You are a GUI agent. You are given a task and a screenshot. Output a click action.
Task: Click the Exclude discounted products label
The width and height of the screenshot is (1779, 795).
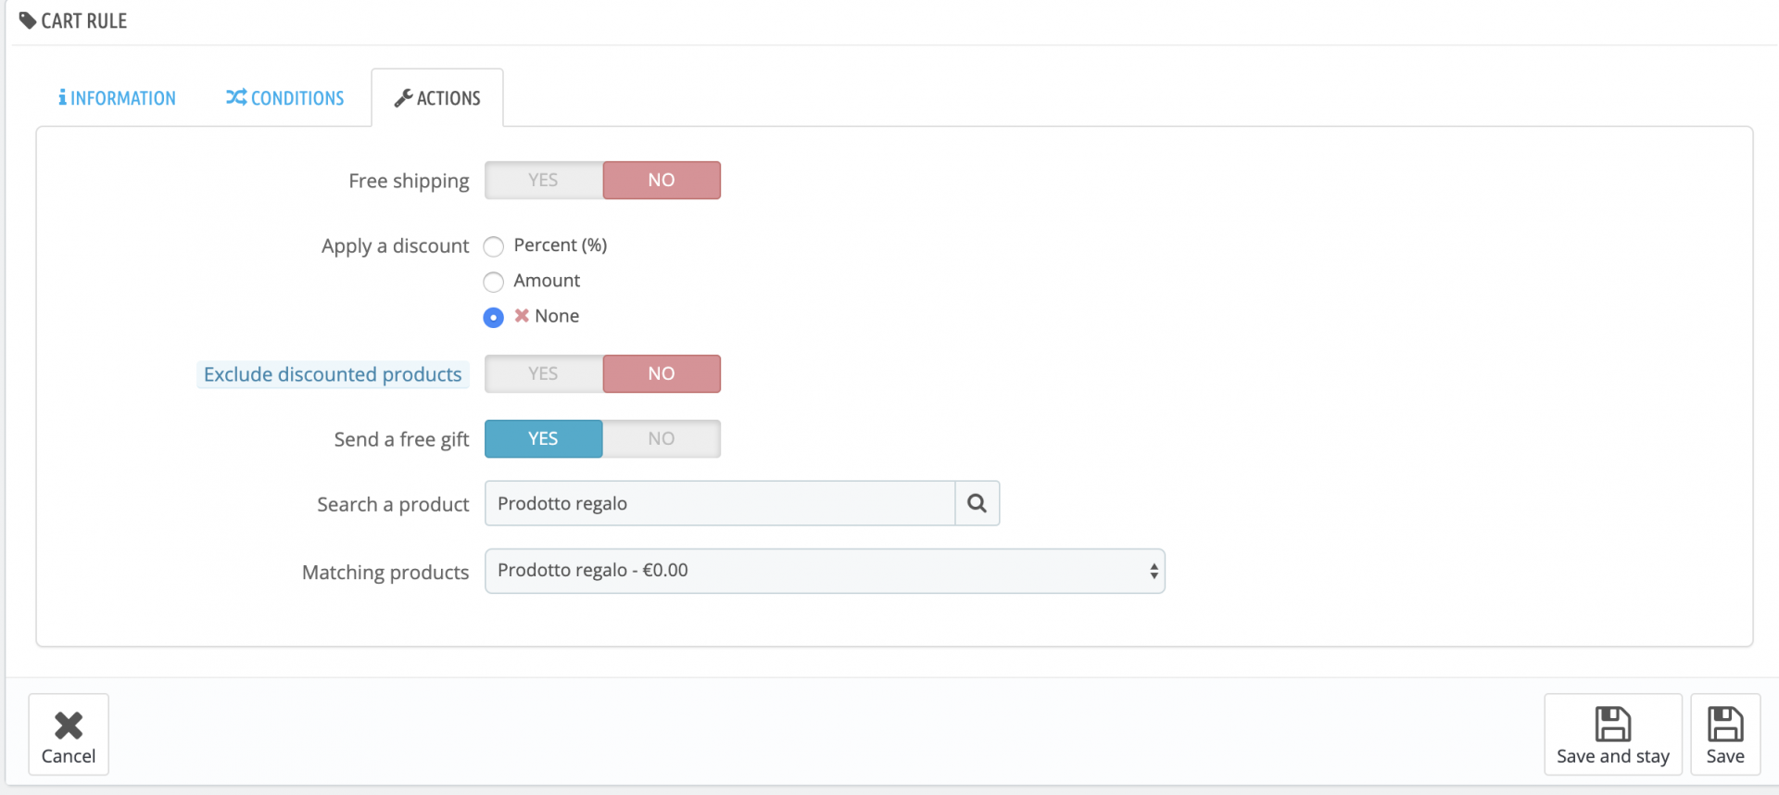click(333, 374)
